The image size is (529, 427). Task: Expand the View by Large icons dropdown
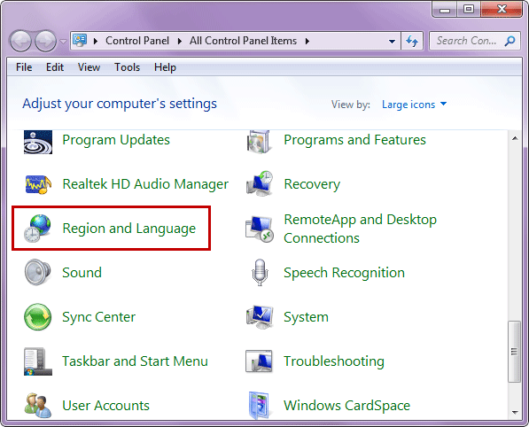coord(414,105)
